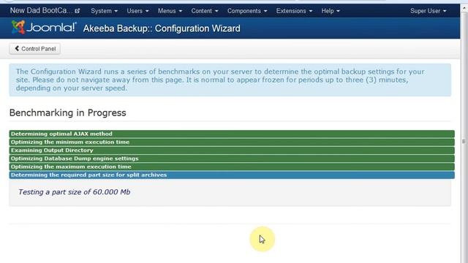Screen dimensions: 468x263
Task: Go back with the Control Panel button
Action: (x=35, y=49)
